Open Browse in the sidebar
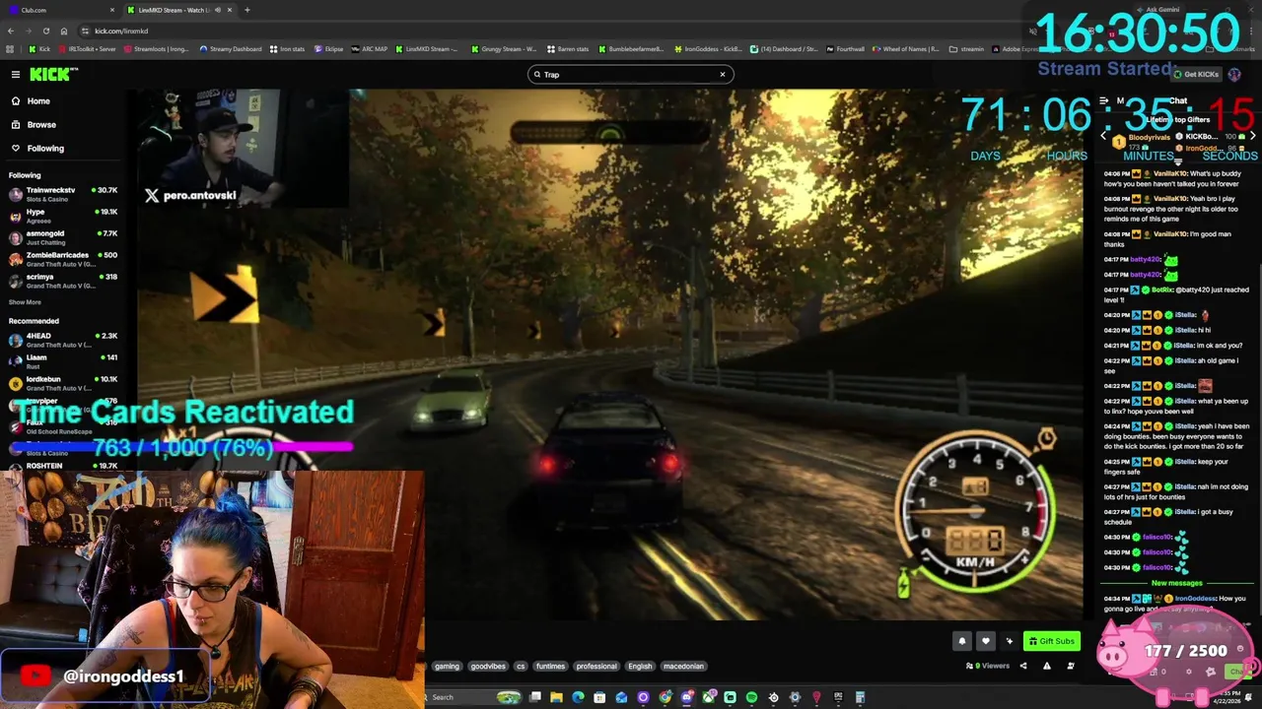Image resolution: width=1262 pixels, height=709 pixels. pyautogui.click(x=41, y=124)
